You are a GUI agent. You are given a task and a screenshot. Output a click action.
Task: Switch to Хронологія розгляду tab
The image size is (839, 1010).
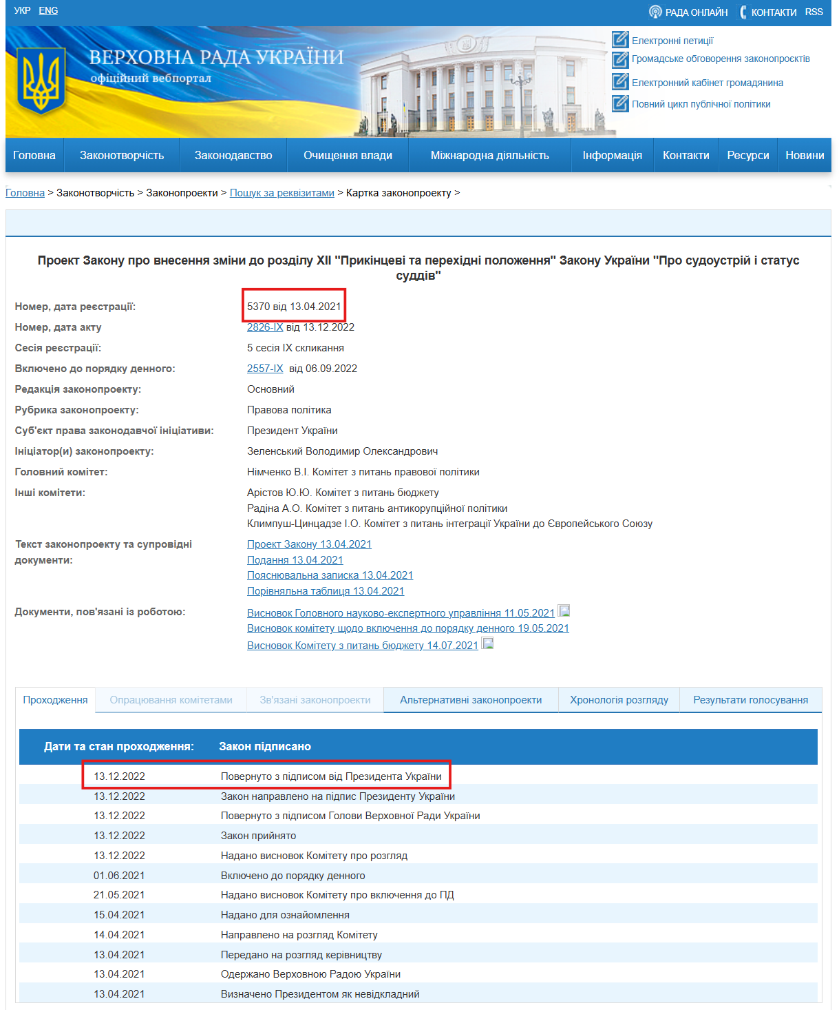(619, 700)
